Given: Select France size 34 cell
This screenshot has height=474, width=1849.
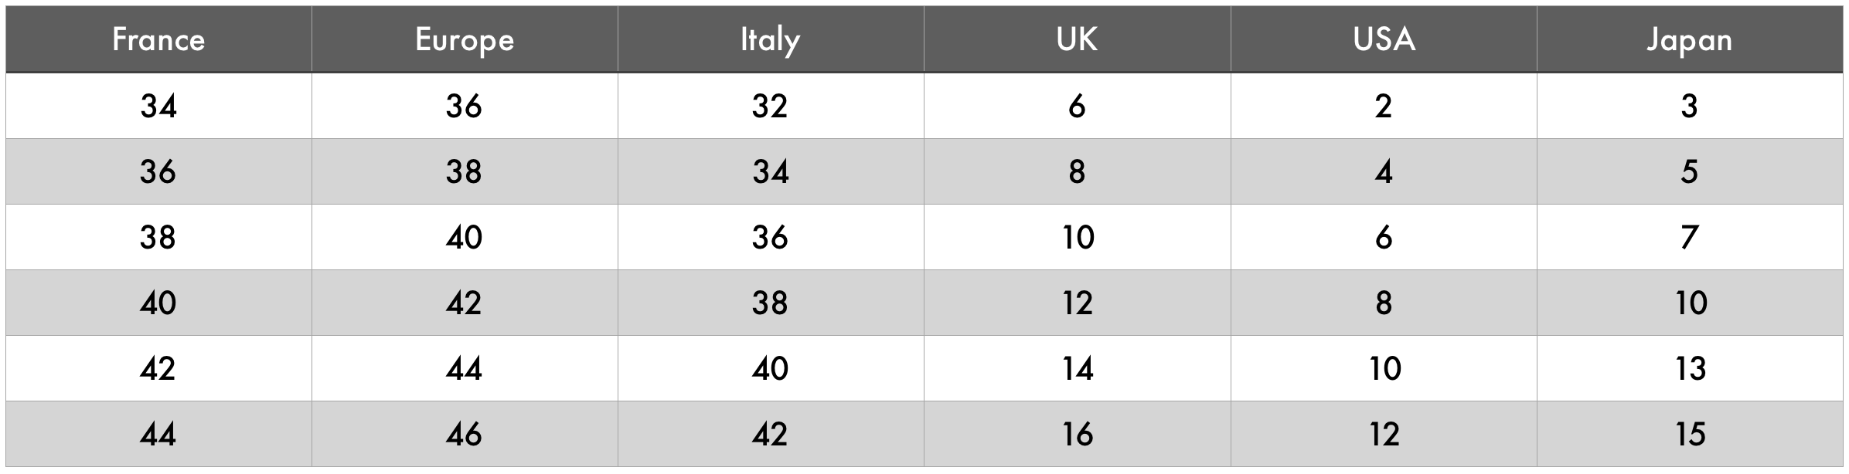Looking at the screenshot, I should pos(158,106).
